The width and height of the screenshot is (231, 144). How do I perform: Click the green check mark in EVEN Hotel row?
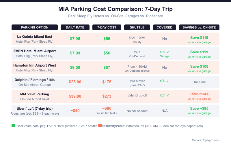click(168, 52)
